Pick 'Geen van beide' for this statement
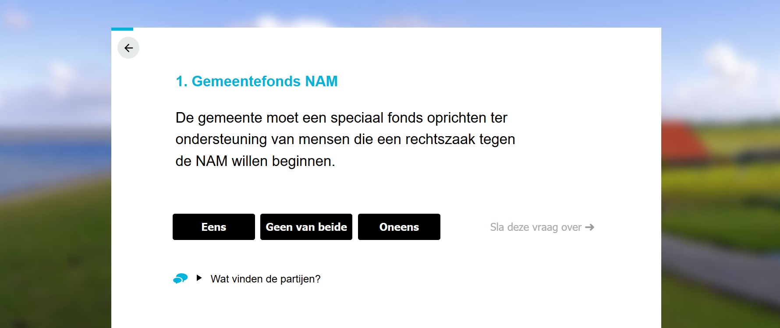Image resolution: width=780 pixels, height=328 pixels. coord(306,227)
